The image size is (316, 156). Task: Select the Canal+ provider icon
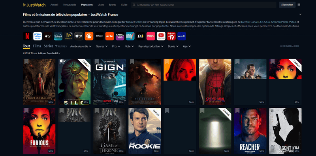click(x=99, y=36)
